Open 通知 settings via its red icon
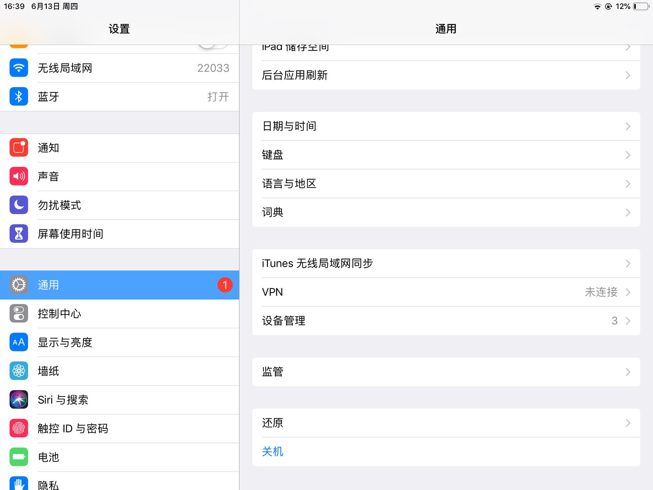This screenshot has height=490, width=653. [x=19, y=147]
